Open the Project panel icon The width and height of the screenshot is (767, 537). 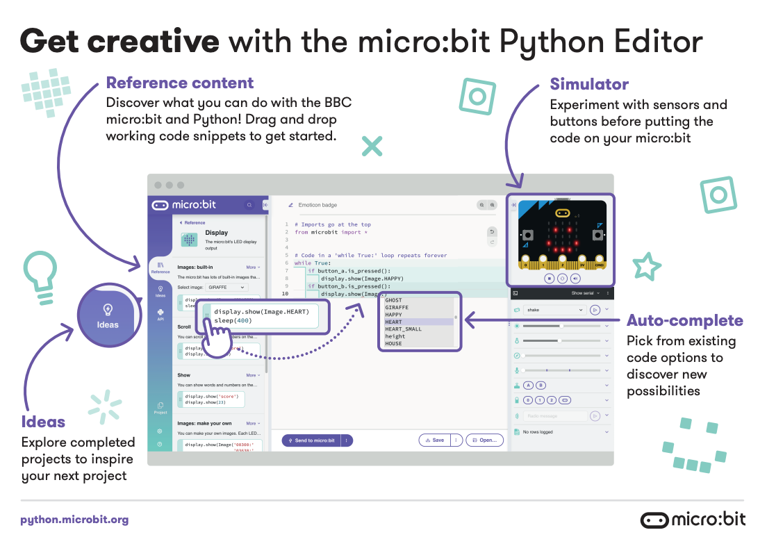pos(160,405)
